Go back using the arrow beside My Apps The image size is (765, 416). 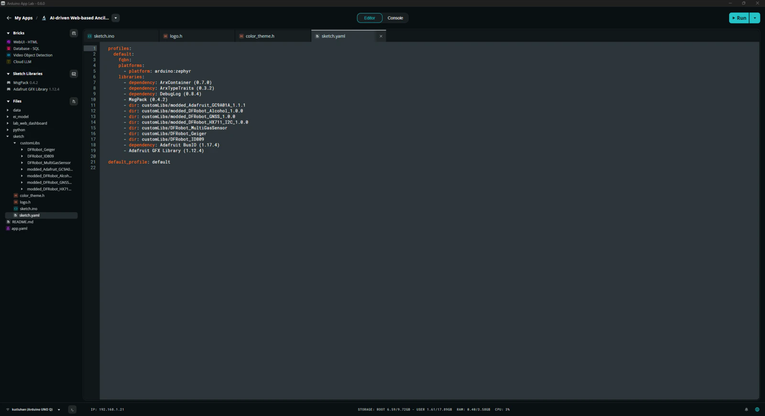tap(9, 18)
